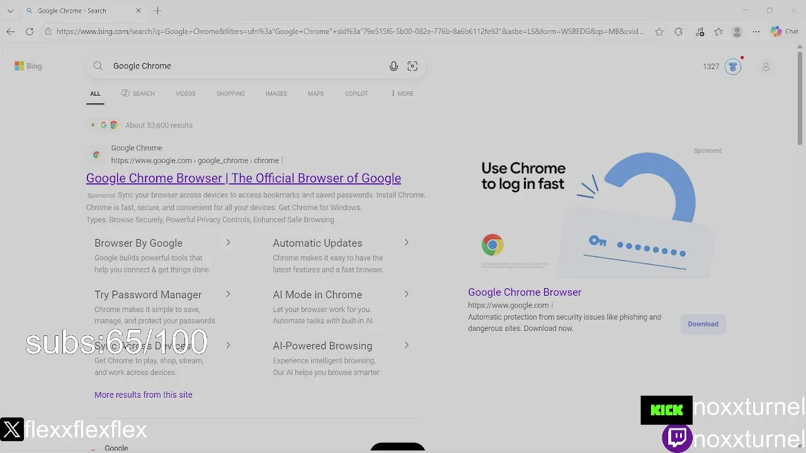This screenshot has height=453, width=806.
Task: Click the google.com chrome URL breadcrumb
Action: pos(195,160)
